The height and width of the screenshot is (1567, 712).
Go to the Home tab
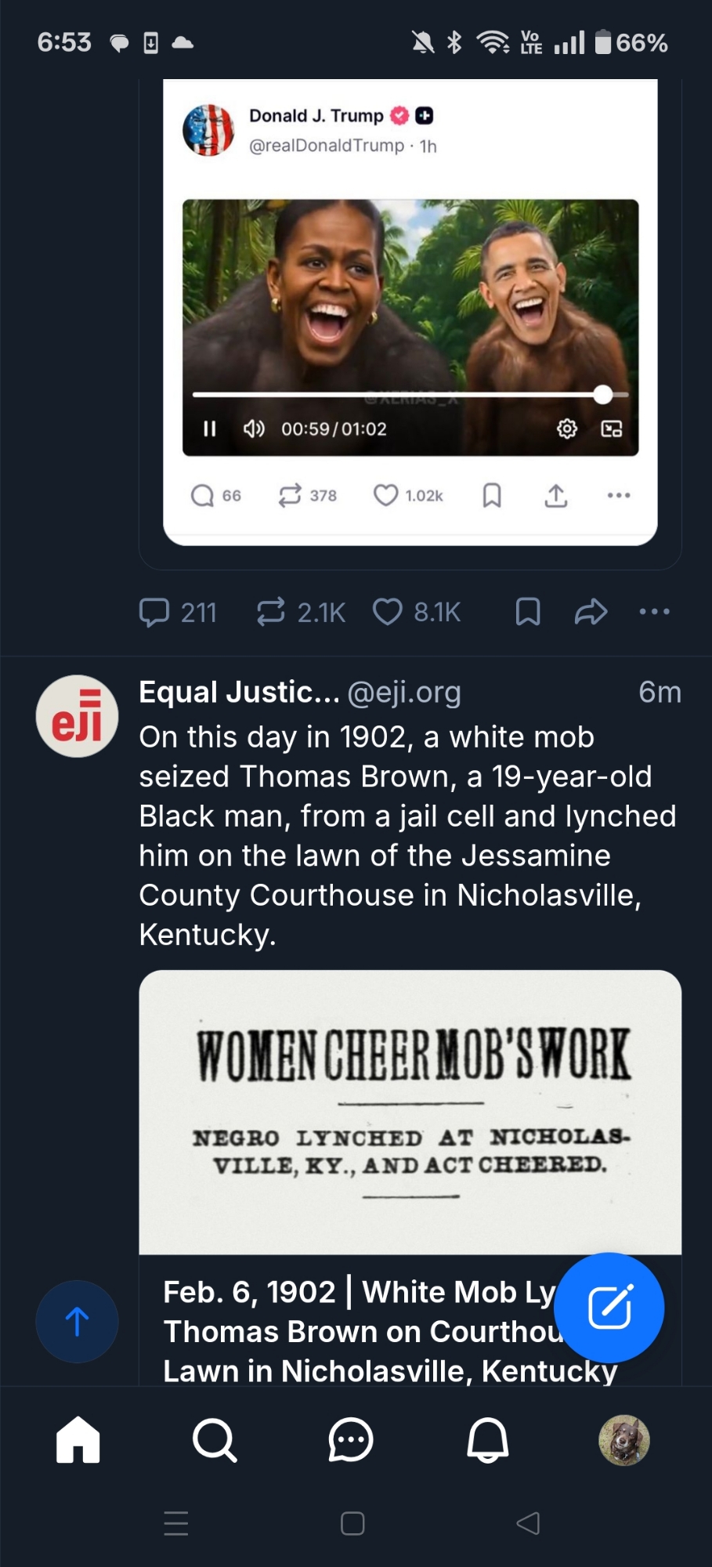78,1439
